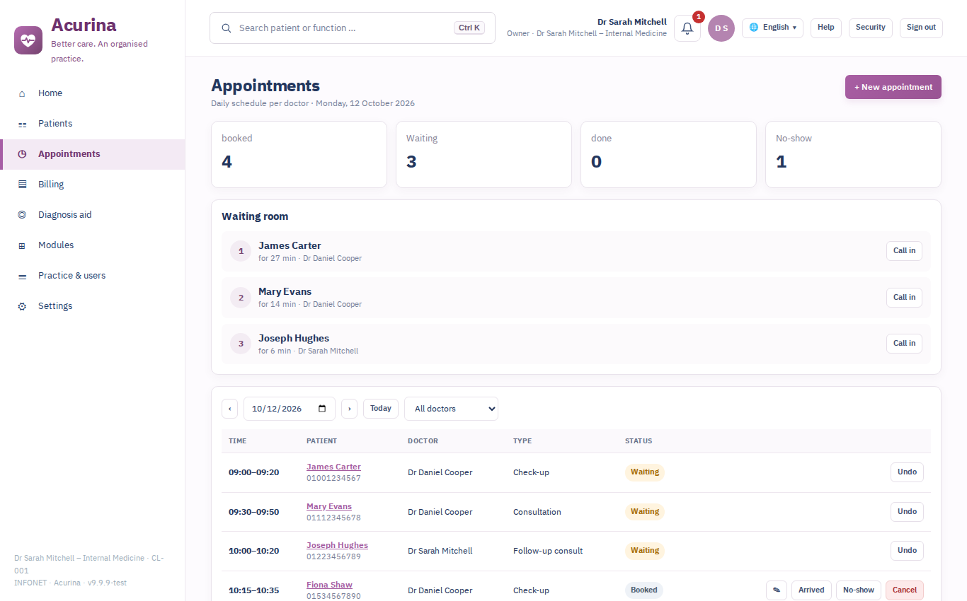967x601 pixels.
Task: Click the New appointment button
Action: pyautogui.click(x=893, y=87)
